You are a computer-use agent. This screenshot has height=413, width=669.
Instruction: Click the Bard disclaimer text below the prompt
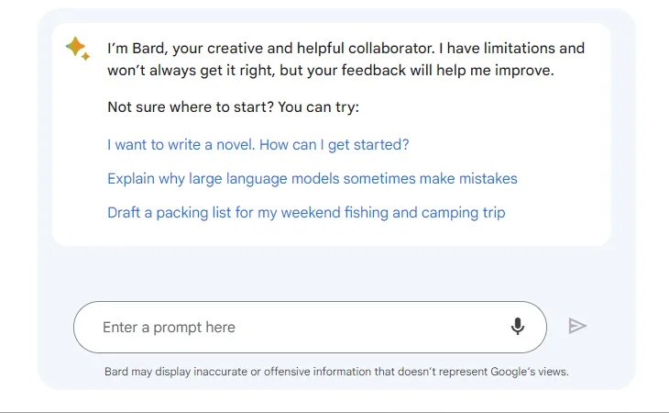click(336, 372)
